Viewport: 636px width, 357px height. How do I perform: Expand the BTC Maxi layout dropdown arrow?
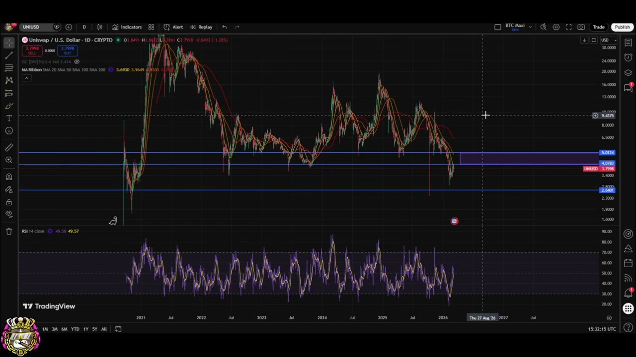coord(530,27)
